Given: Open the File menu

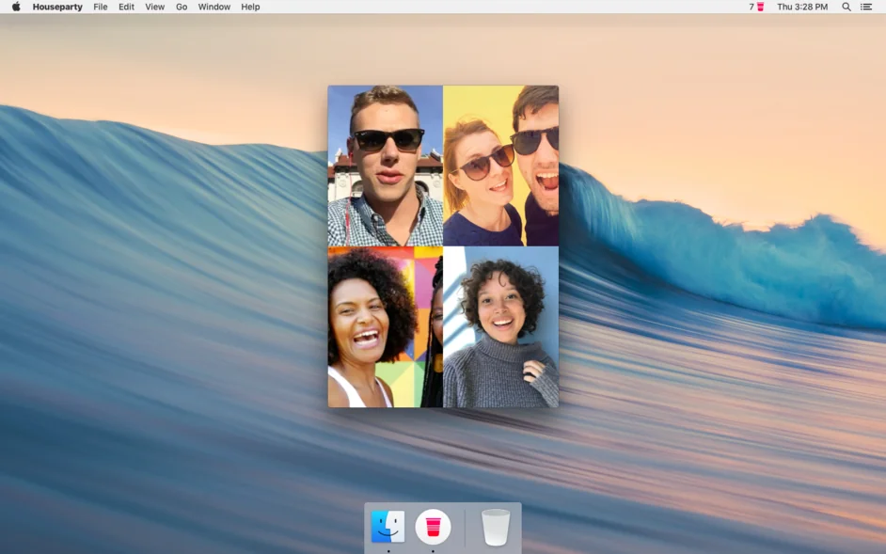Looking at the screenshot, I should tap(100, 7).
